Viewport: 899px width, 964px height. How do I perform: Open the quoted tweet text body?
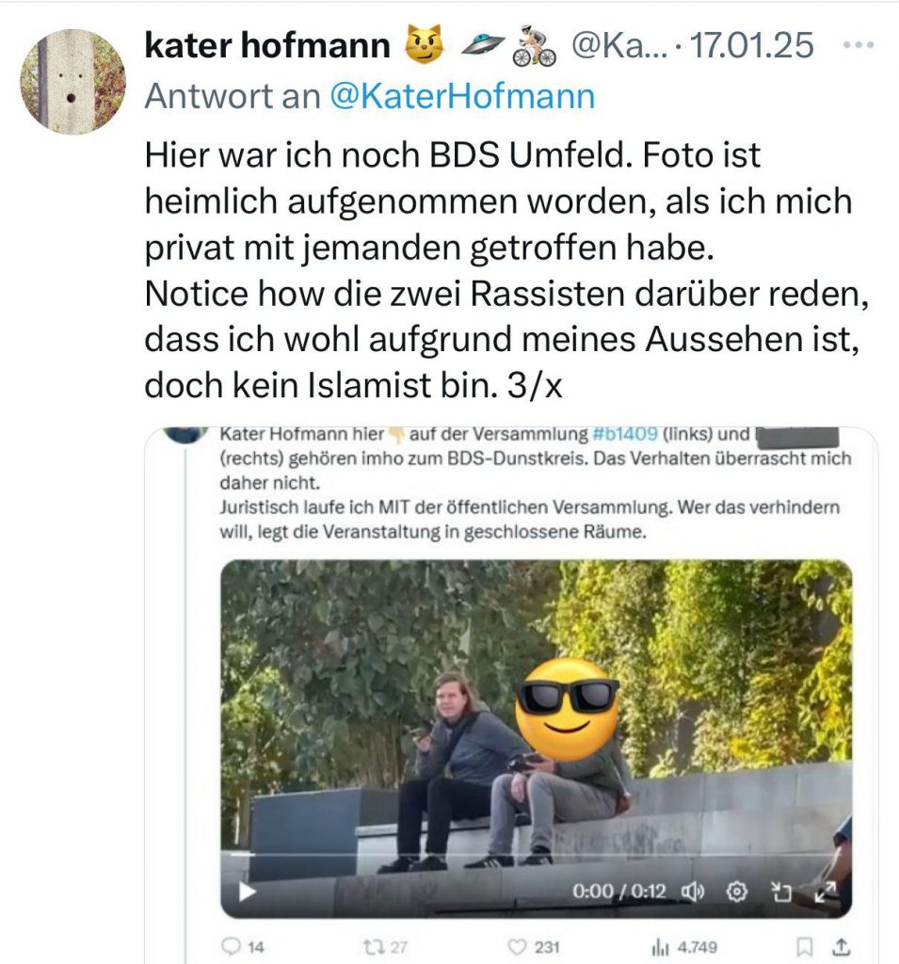pos(535,483)
